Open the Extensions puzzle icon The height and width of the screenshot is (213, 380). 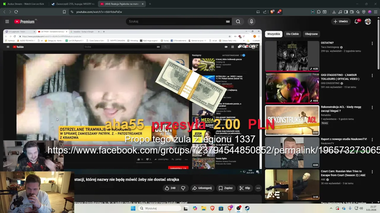pos(319,12)
